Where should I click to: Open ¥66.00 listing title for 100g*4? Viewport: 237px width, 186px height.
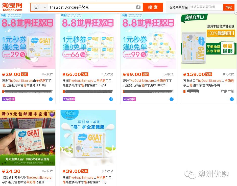point(87,83)
